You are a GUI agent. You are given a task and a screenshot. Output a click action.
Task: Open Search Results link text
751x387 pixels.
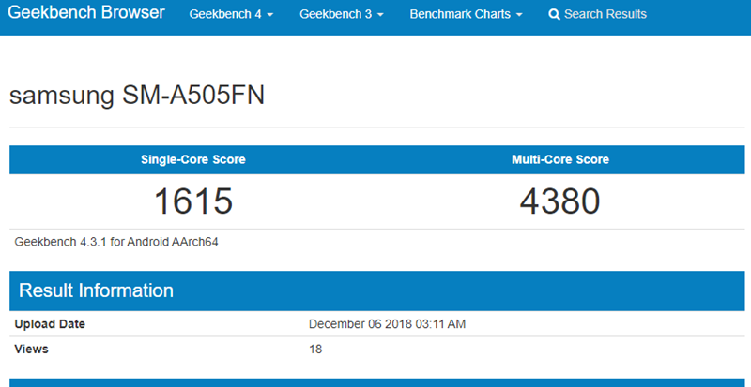[x=605, y=14]
